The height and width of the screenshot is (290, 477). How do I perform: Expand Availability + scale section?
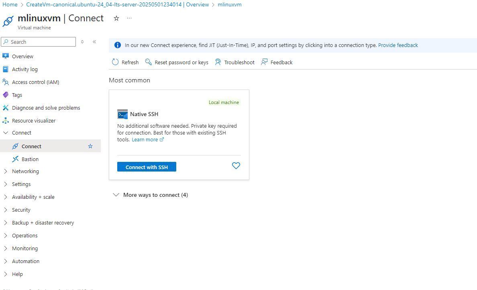coord(6,197)
